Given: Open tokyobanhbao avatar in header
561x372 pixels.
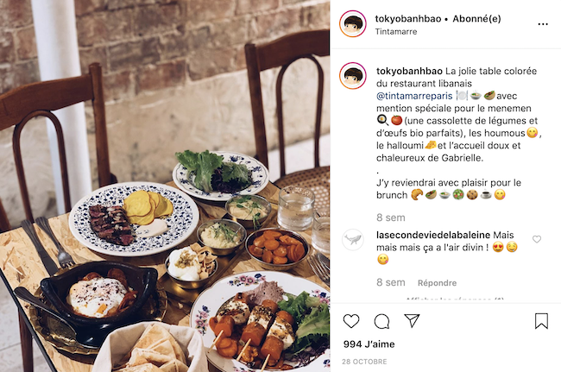Looking at the screenshot, I should click(x=353, y=24).
